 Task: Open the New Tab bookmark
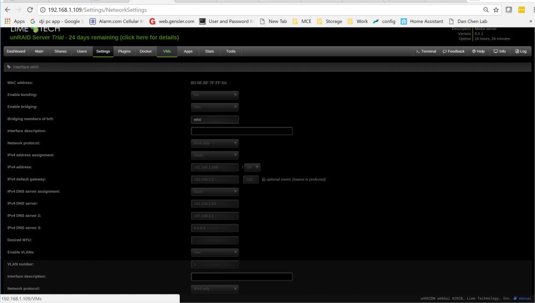point(273,21)
